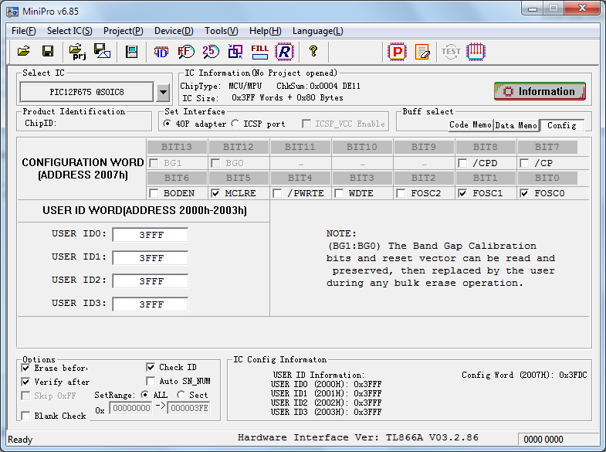Click the USER ID2 value field

click(151, 281)
